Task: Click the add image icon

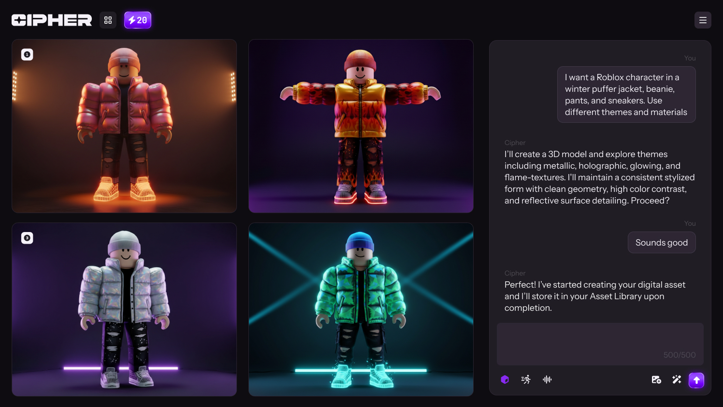Action: (656, 380)
